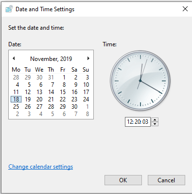
Task: Close the Date and Time Settings dialog
Action: [x=185, y=9]
